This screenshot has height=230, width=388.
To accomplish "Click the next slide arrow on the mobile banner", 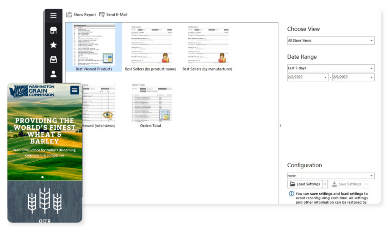I will (x=78, y=131).
